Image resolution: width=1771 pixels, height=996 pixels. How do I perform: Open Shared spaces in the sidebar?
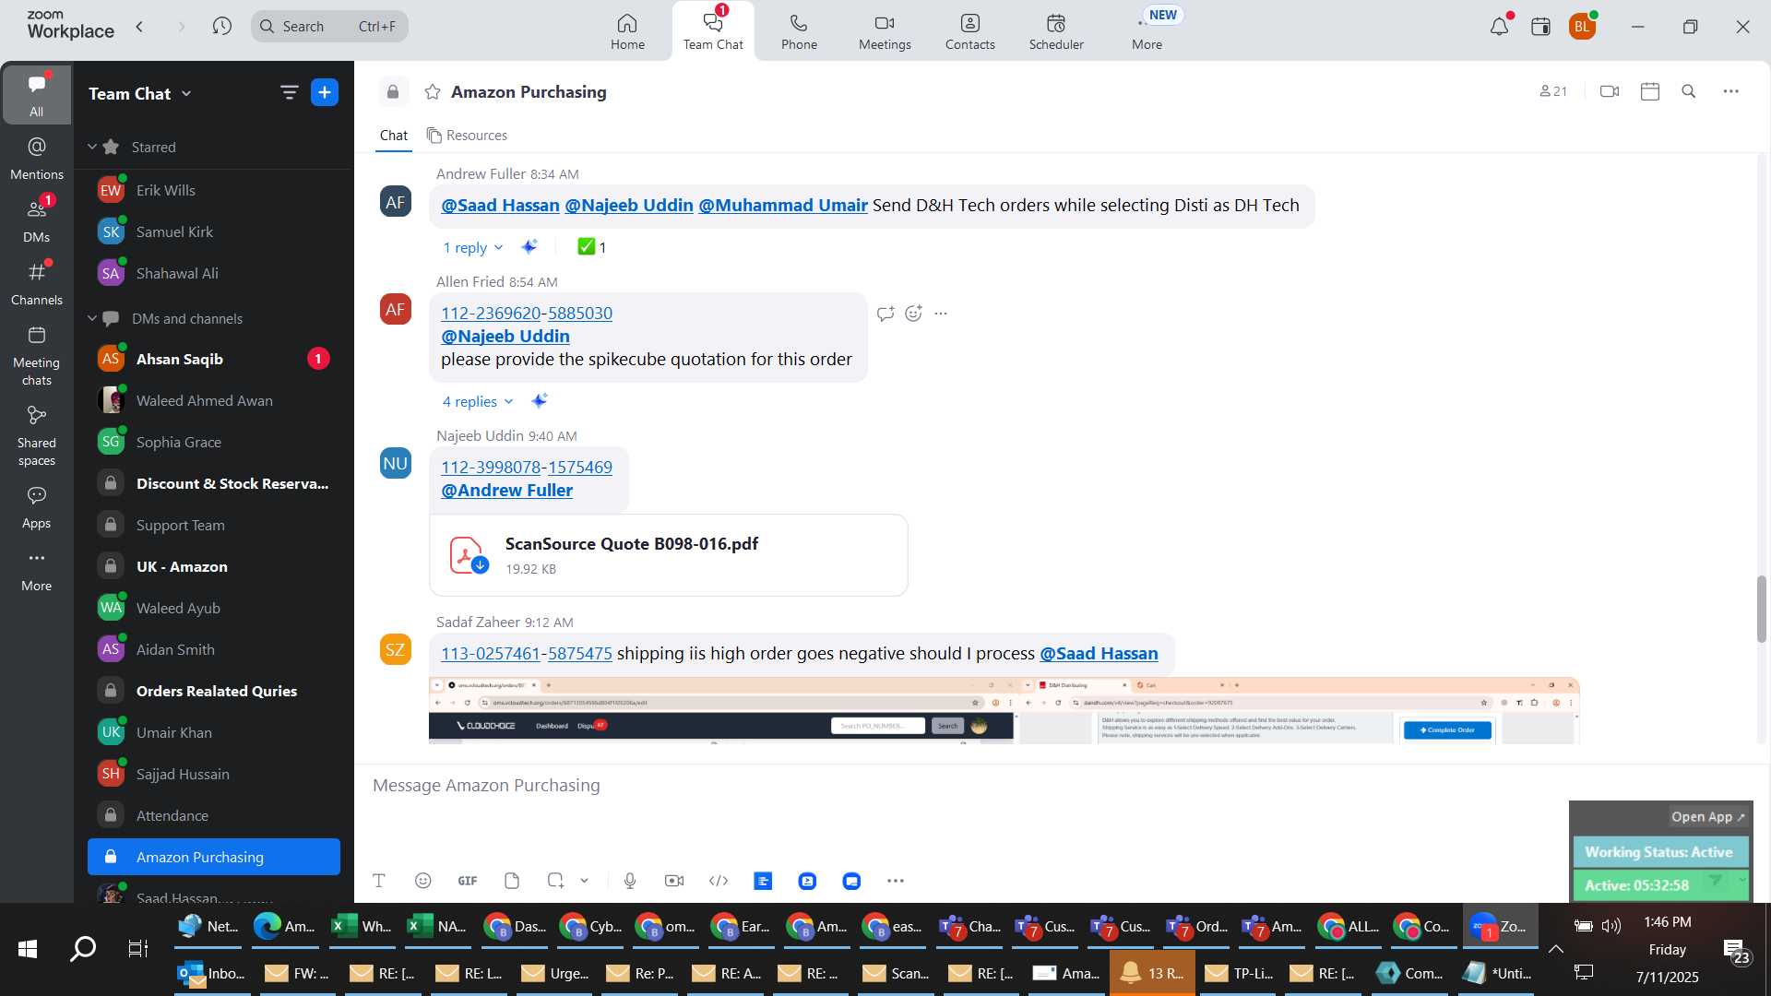[36, 436]
